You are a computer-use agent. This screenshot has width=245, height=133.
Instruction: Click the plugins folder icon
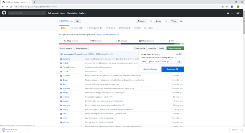coord(61,101)
